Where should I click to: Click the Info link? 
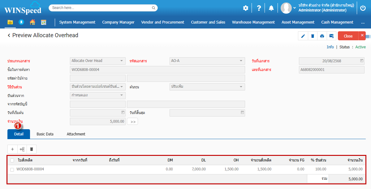click(x=330, y=47)
